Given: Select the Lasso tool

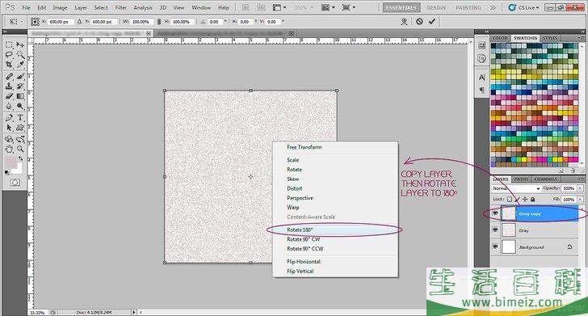Looking at the screenshot, I should point(9,55).
